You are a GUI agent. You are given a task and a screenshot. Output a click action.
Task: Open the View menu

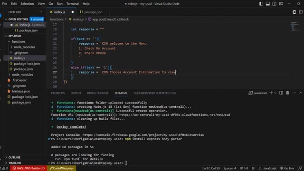tap(41, 4)
